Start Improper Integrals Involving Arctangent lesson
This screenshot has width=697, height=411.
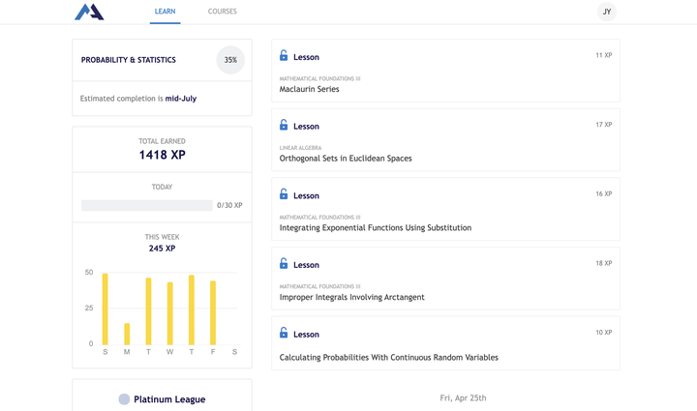(352, 297)
